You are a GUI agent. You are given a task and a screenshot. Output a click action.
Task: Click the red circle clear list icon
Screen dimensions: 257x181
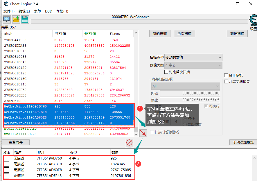[x=129, y=142]
